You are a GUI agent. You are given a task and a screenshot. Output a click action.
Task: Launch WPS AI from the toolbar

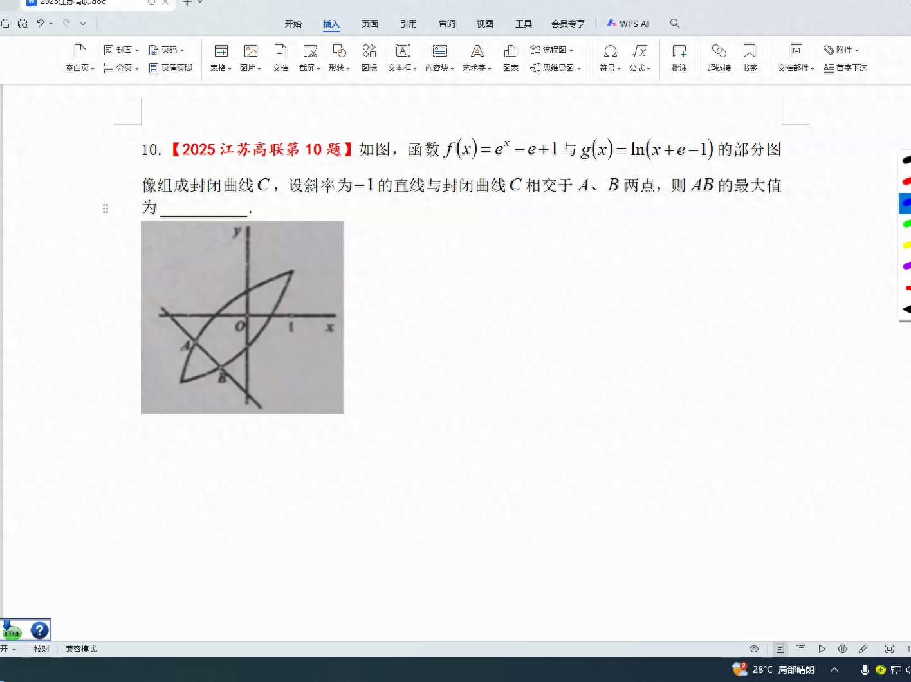(x=628, y=23)
